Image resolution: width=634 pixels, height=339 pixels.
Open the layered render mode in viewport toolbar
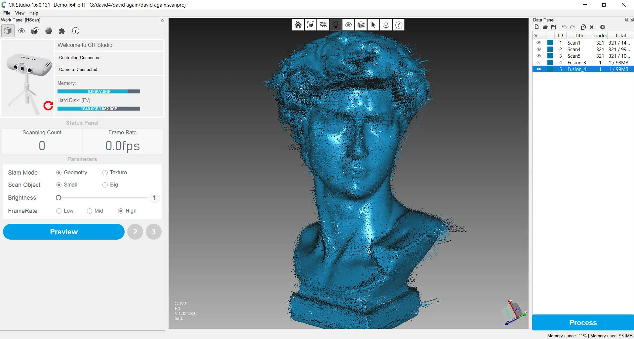pyautogui.click(x=361, y=25)
